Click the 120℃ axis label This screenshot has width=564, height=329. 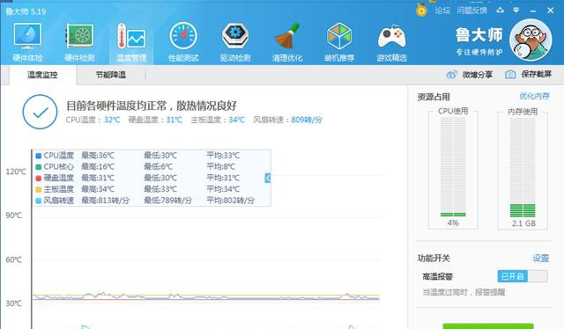[16, 172]
